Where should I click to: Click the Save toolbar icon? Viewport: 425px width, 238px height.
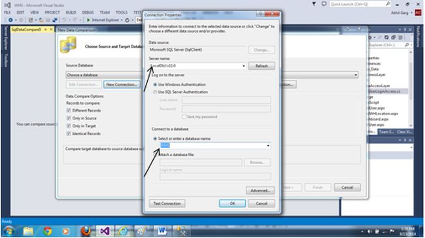tap(48, 20)
